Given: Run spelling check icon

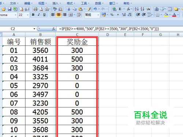Looking at the screenshot, I should tap(55, 9).
